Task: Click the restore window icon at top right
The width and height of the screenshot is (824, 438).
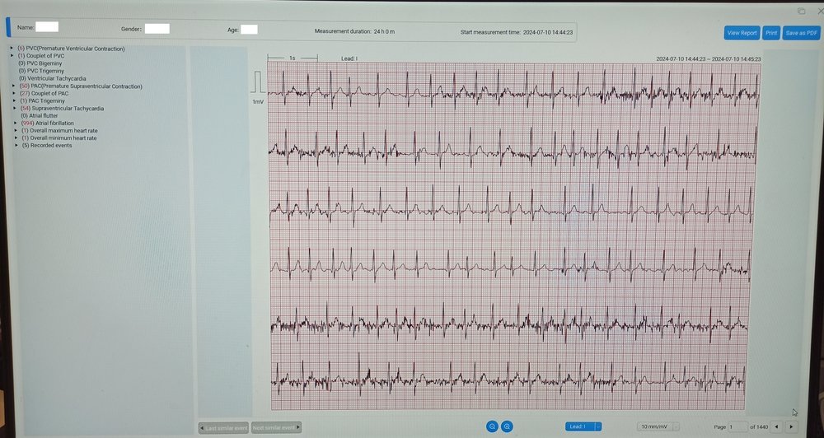Action: [802, 11]
